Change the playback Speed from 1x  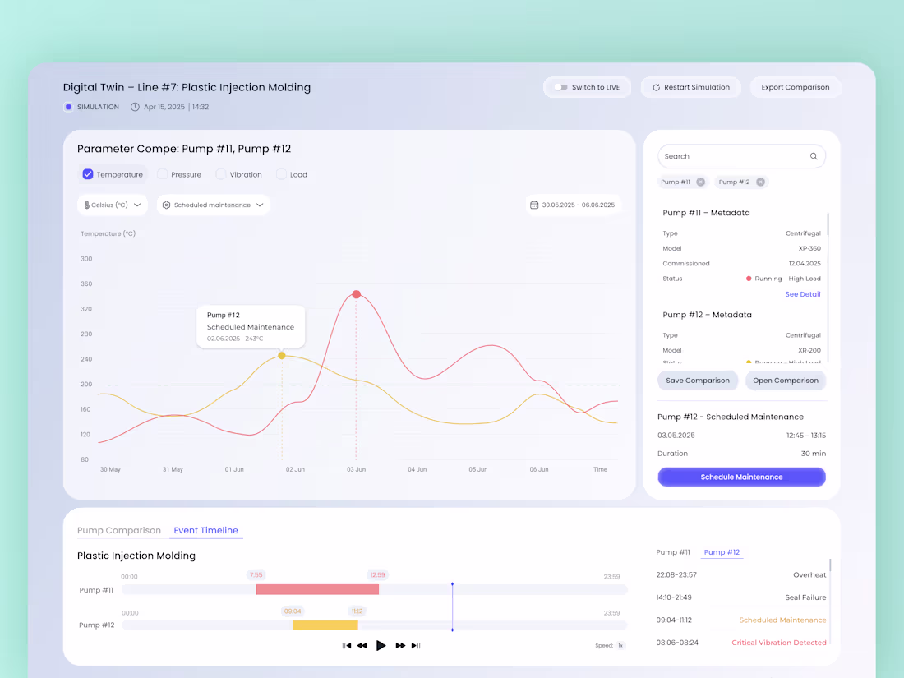coord(620,645)
